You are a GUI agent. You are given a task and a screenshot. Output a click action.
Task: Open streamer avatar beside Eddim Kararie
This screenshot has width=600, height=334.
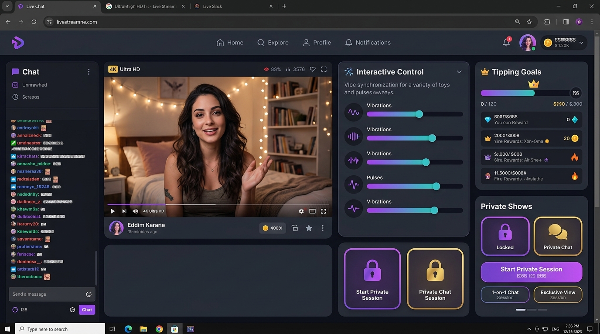(116, 228)
